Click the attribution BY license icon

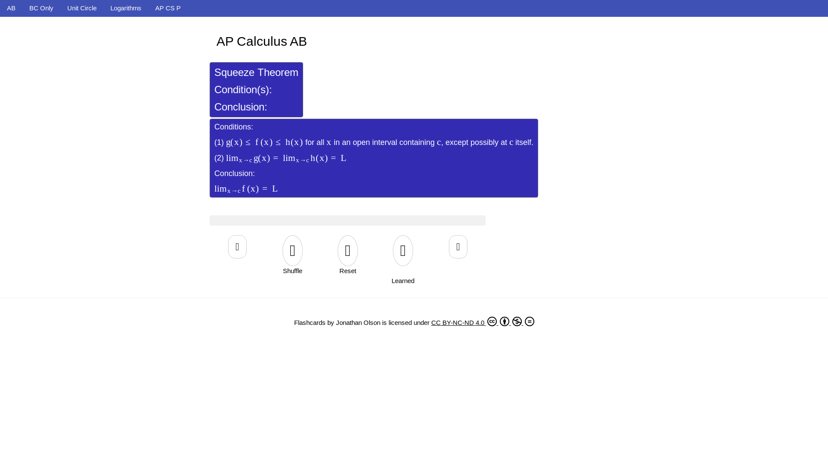[x=505, y=321]
